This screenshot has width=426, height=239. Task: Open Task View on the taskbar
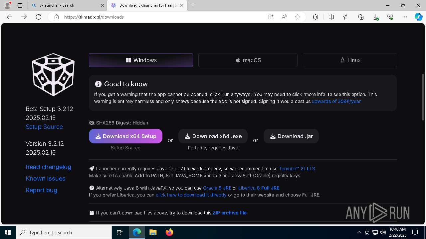point(120,232)
